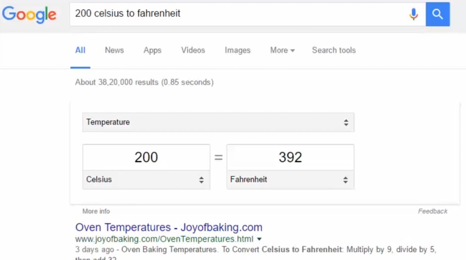Expand the joyofbaking URL options arrow
Viewport: 466px width, 260px height.
260,239
